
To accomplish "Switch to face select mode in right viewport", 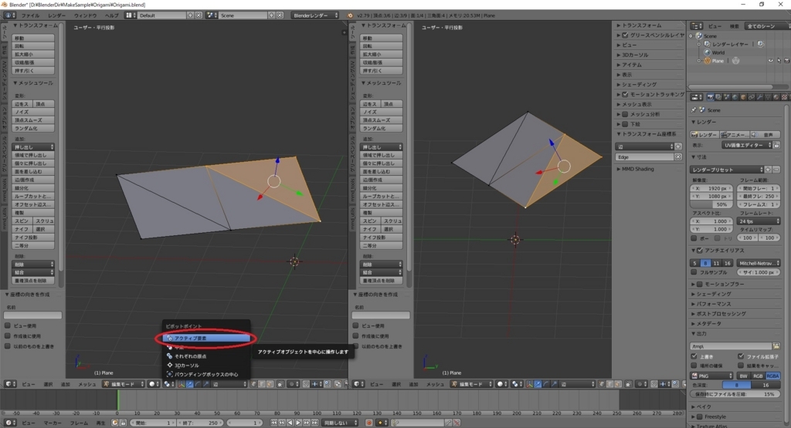I will (618, 384).
